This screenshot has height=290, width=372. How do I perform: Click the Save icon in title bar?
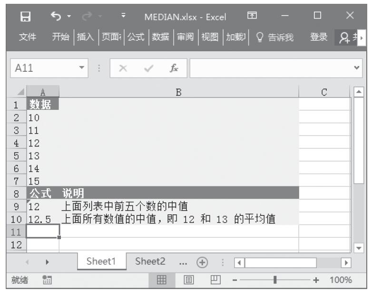click(x=20, y=17)
